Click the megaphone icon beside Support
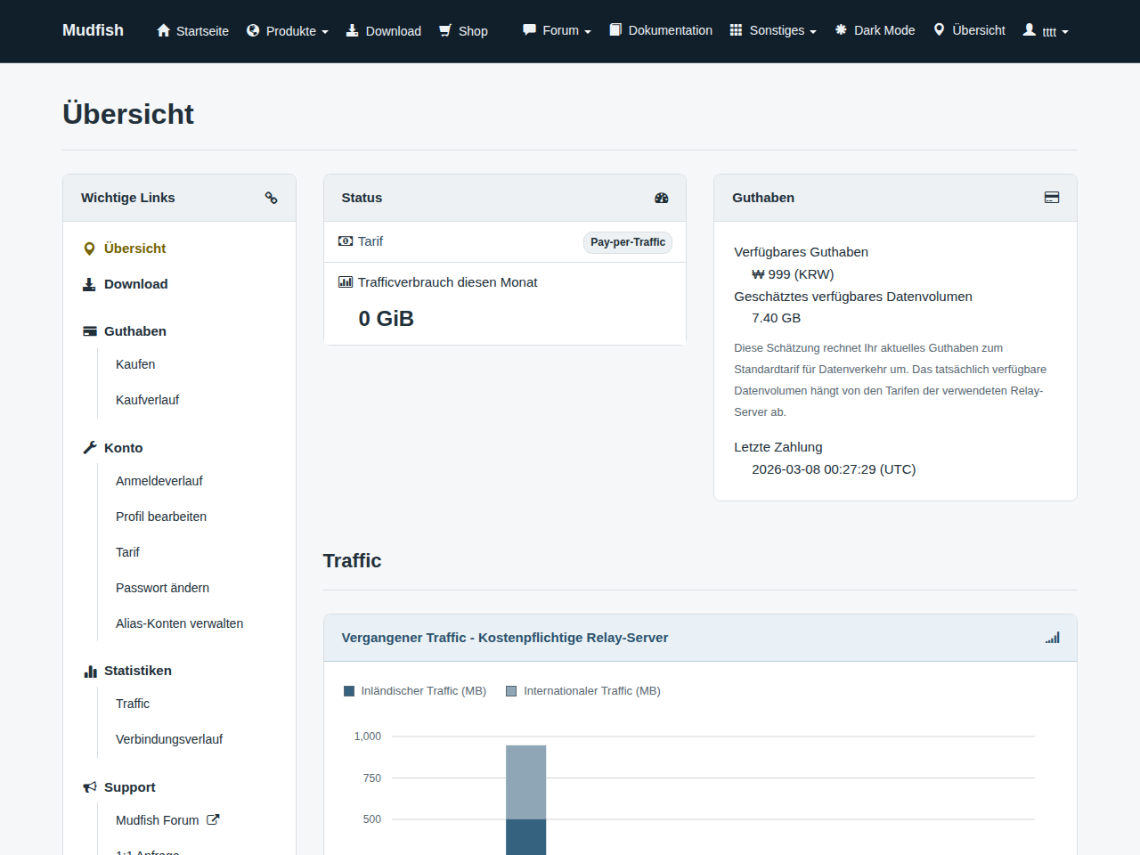 (x=90, y=787)
